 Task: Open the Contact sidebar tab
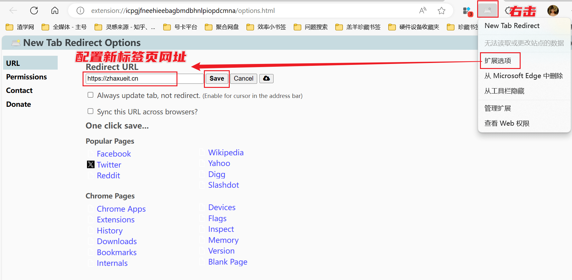pyautogui.click(x=19, y=90)
